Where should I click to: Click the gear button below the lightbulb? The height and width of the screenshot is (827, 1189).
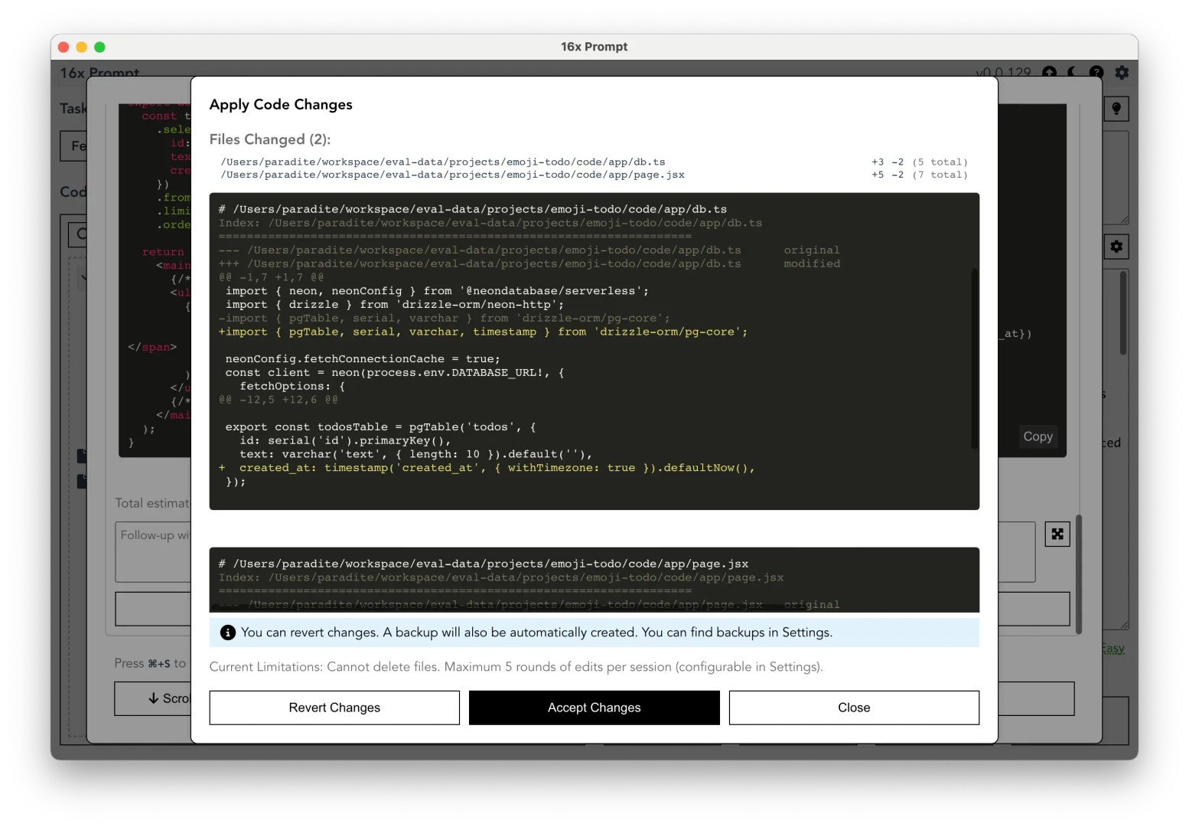[1116, 247]
